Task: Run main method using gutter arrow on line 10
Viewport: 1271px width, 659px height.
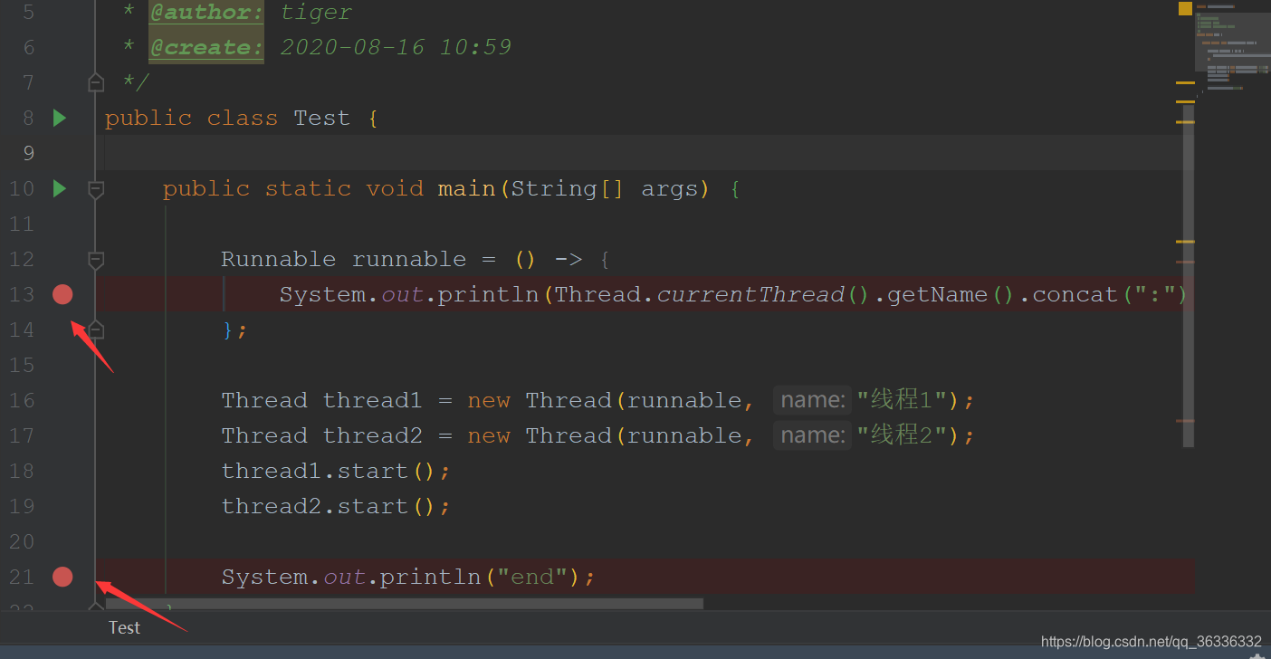Action: [60, 188]
